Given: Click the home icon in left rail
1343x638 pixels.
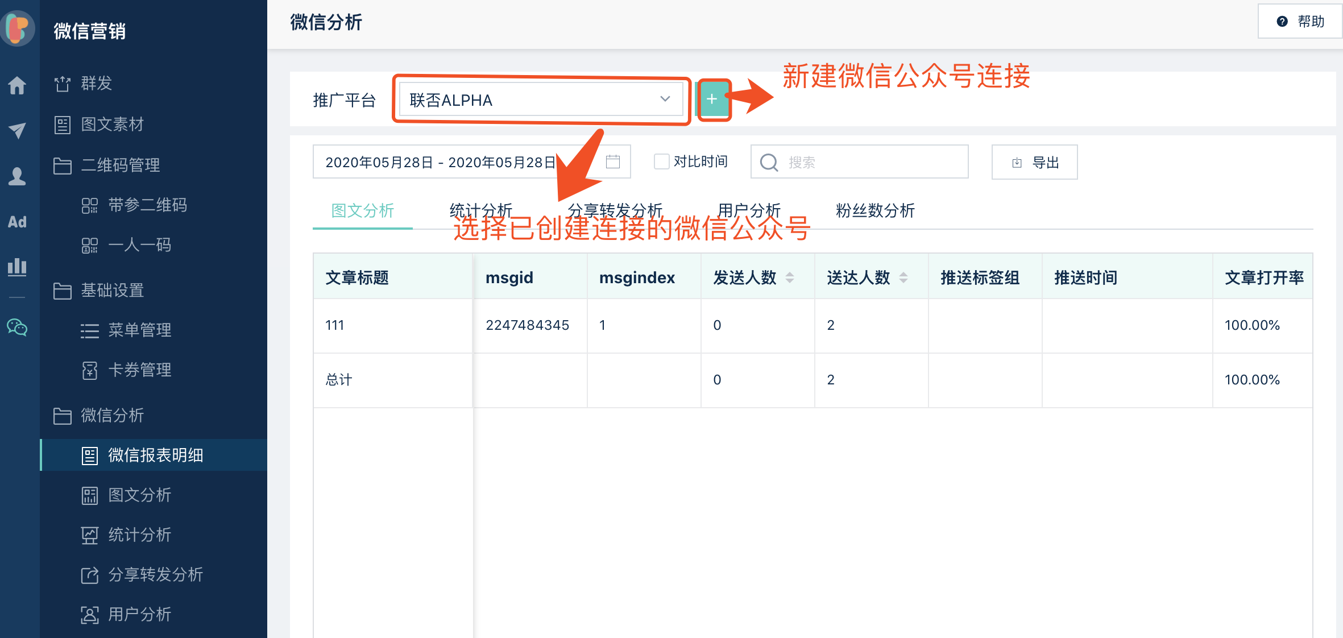Looking at the screenshot, I should coord(17,85).
